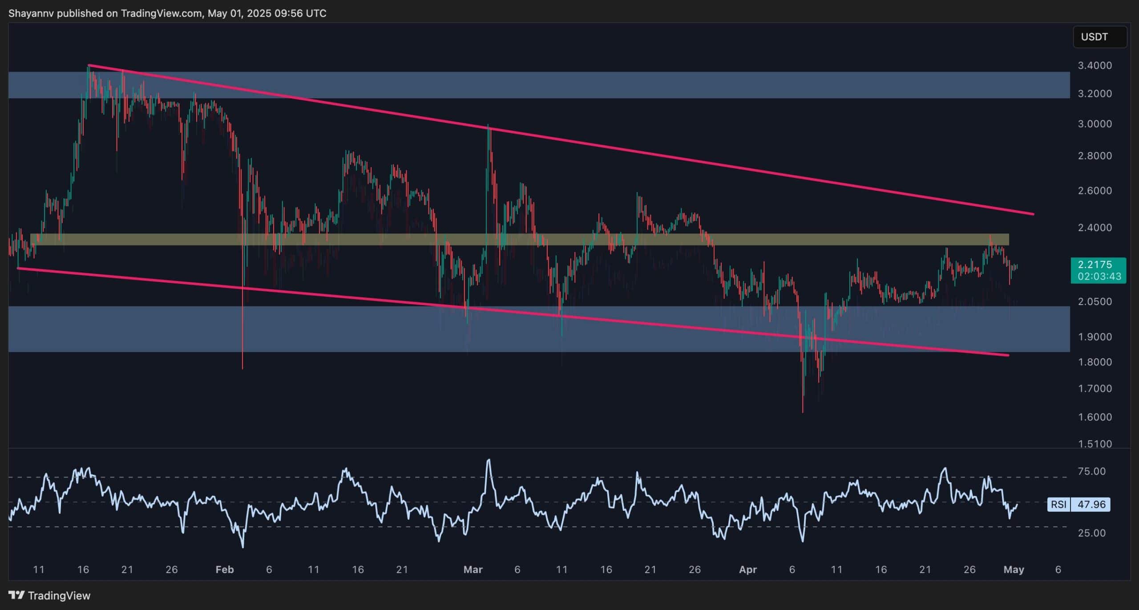Image resolution: width=1139 pixels, height=610 pixels.
Task: Click the TradingView logo icon
Action: pyautogui.click(x=16, y=595)
